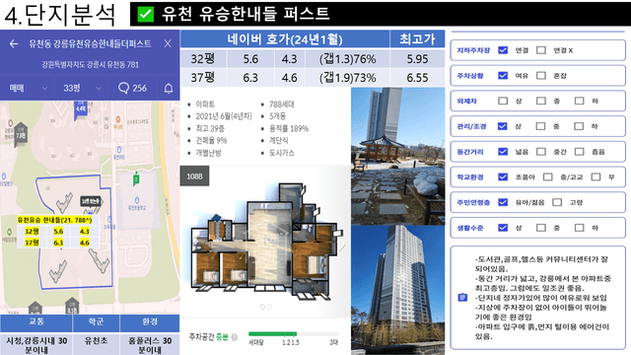Click the address 강원특별자치도 강릉시 유천동 781
631x355 pixels.
(x=90, y=65)
